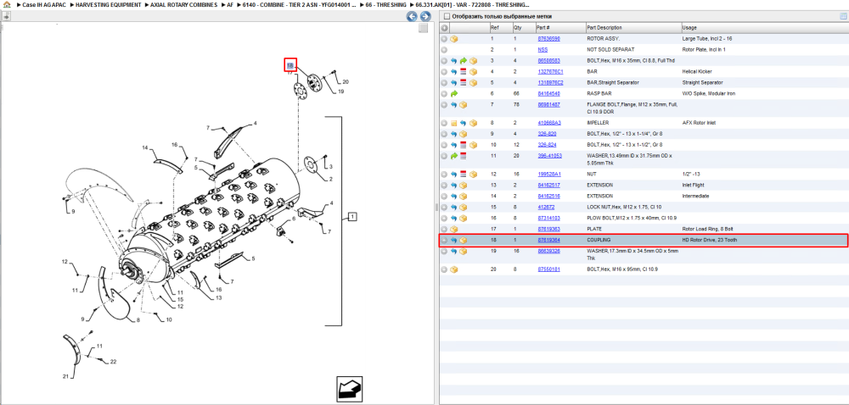Select the 'HD Rotor Drive, 23 Tooth' usage cell
The width and height of the screenshot is (849, 405).
pyautogui.click(x=709, y=240)
